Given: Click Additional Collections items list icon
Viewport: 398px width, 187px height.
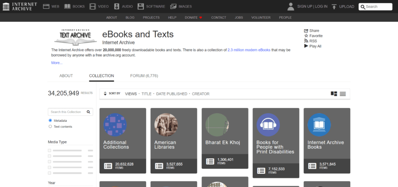Looking at the screenshot, I should [x=108, y=166].
